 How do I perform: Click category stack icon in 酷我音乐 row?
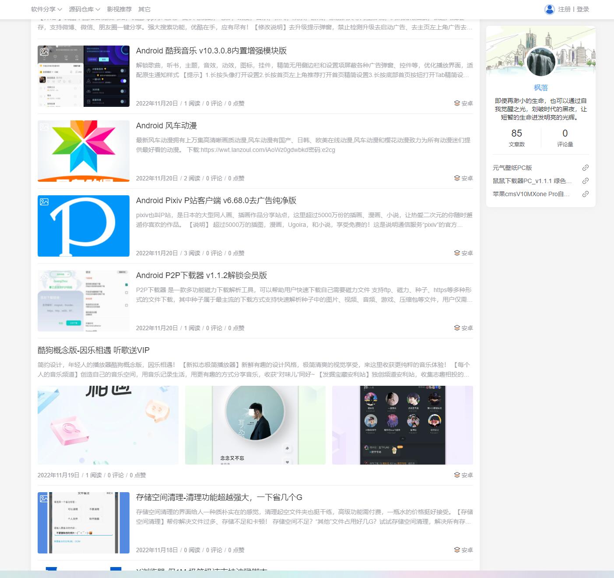[x=457, y=103]
